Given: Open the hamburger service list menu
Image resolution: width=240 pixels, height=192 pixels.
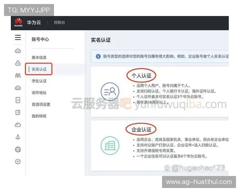Looking at the screenshot, I should click(x=18, y=37).
